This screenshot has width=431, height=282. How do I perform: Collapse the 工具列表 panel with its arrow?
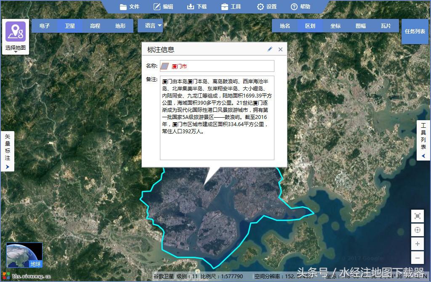tap(423, 155)
